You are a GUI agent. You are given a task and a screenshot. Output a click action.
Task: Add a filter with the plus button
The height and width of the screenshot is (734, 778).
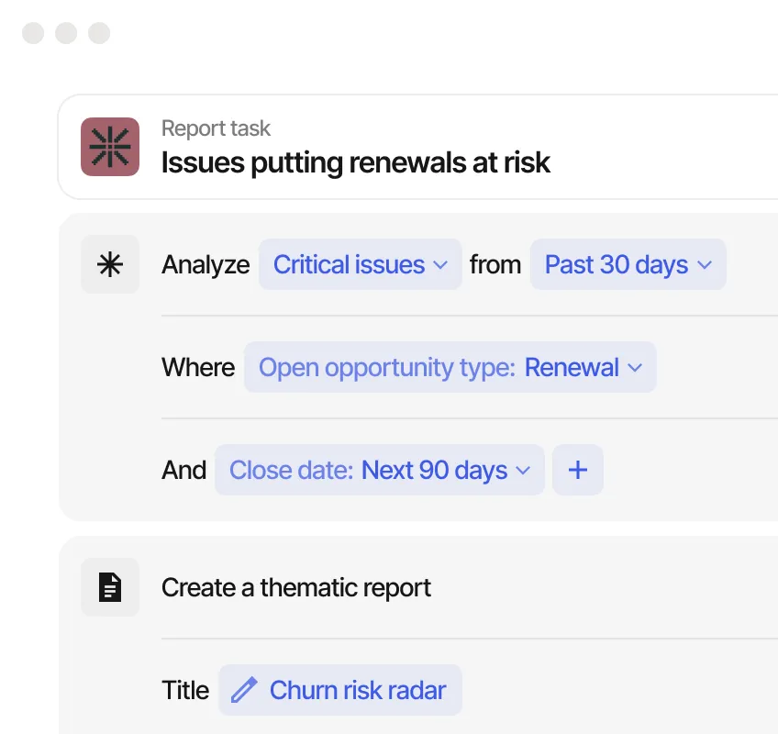[578, 470]
